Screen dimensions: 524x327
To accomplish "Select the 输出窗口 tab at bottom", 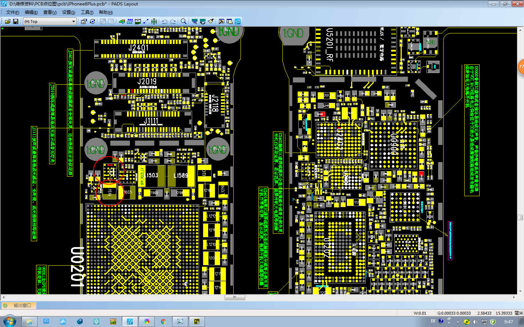I will 19,305.
